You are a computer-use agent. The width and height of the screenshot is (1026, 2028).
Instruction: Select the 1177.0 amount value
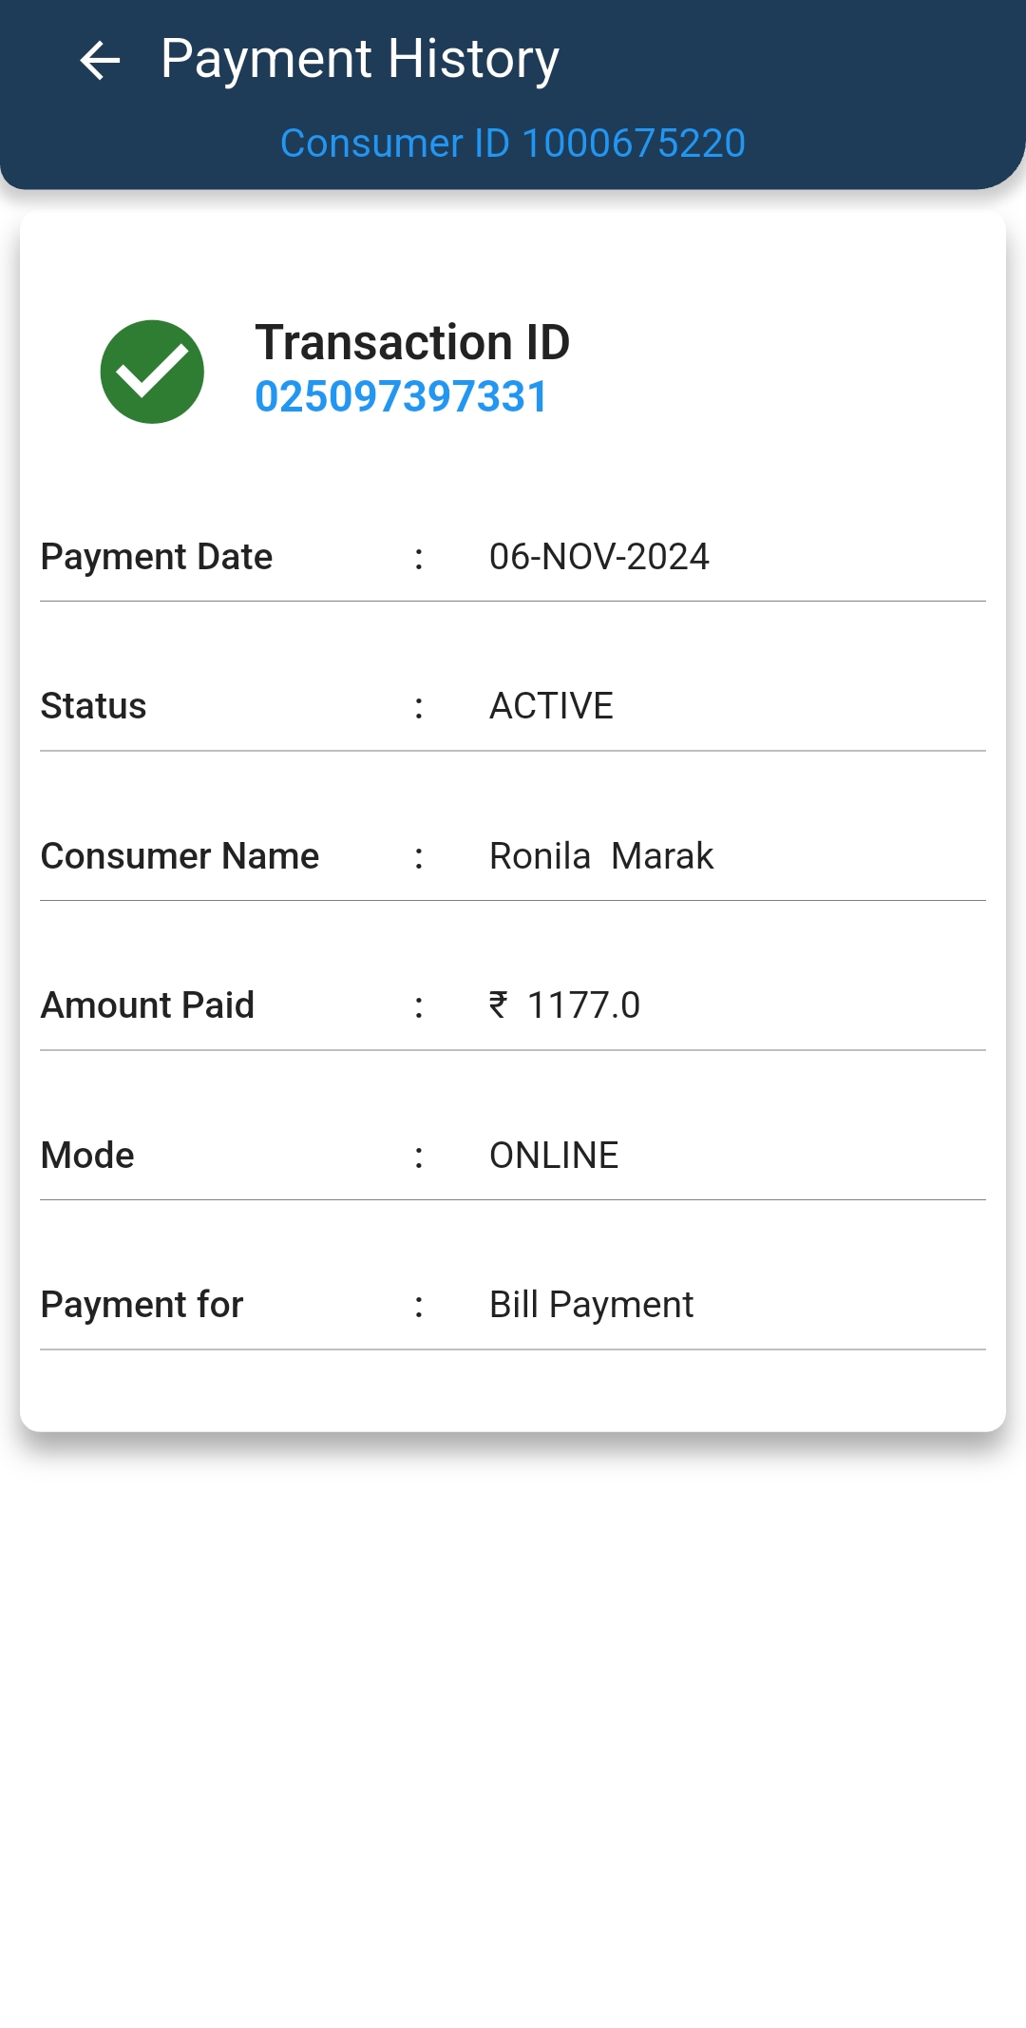pyautogui.click(x=583, y=1005)
